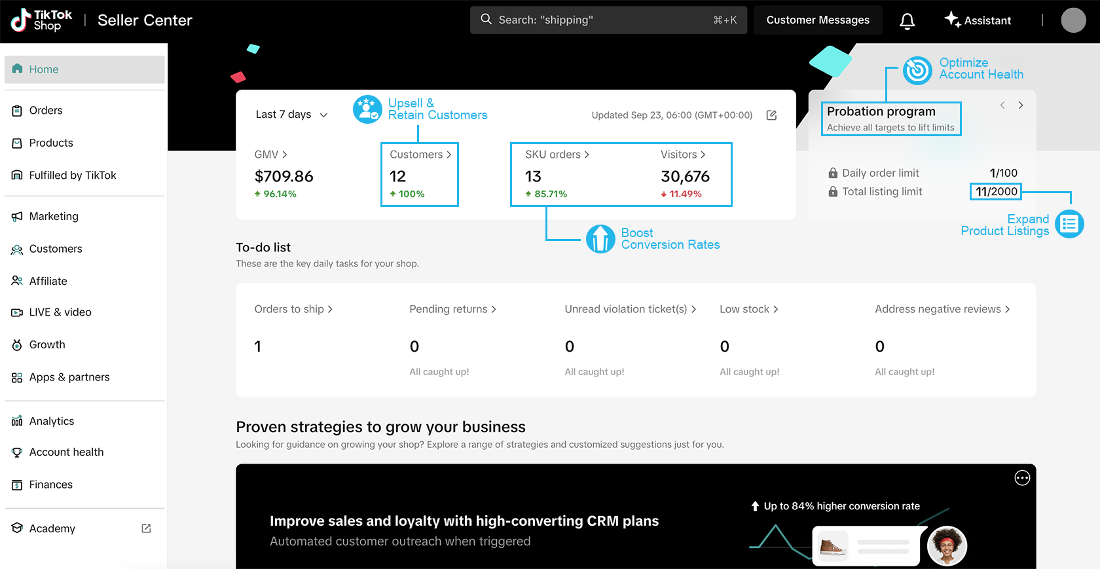The width and height of the screenshot is (1100, 569).
Task: Open the Account health sidebar item
Action: (x=66, y=452)
